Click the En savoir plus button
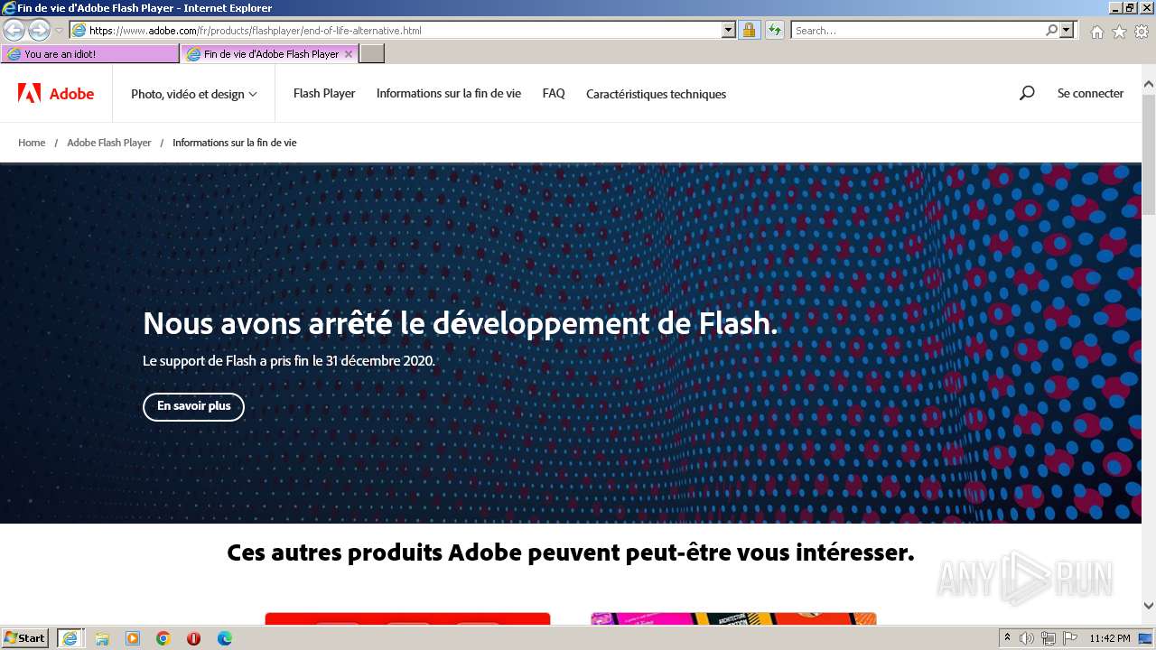 pos(193,406)
